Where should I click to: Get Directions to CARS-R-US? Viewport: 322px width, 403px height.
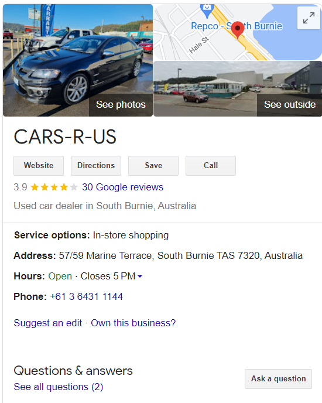click(96, 166)
